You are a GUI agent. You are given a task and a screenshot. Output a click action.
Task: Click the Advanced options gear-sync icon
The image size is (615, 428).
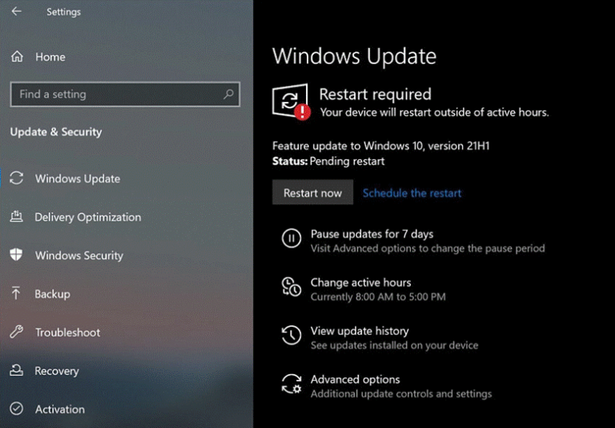[291, 384]
